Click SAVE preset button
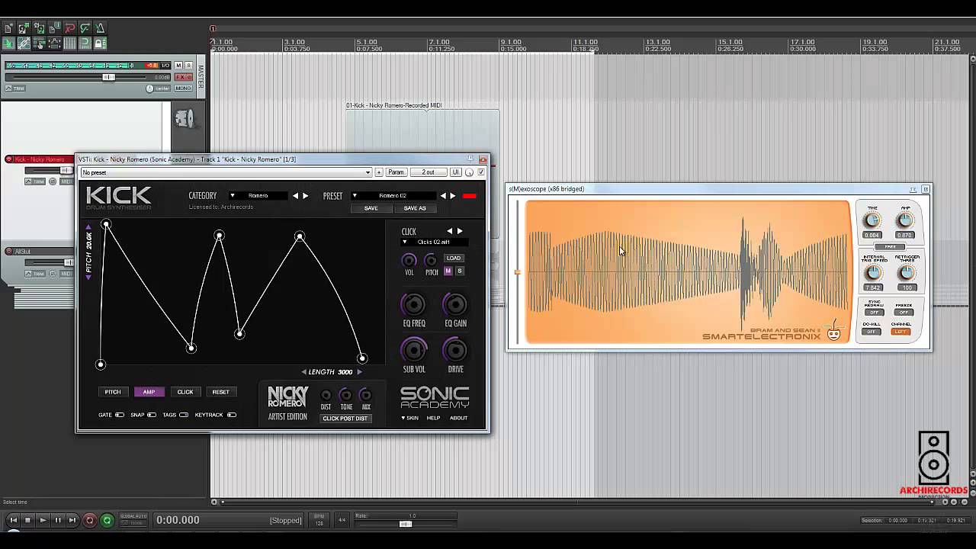The width and height of the screenshot is (976, 549). pos(371,208)
